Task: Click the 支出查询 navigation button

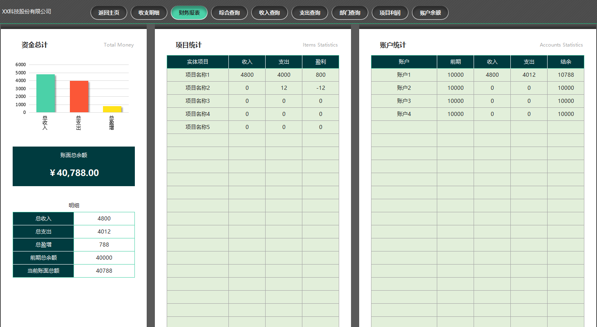Action: coord(310,13)
